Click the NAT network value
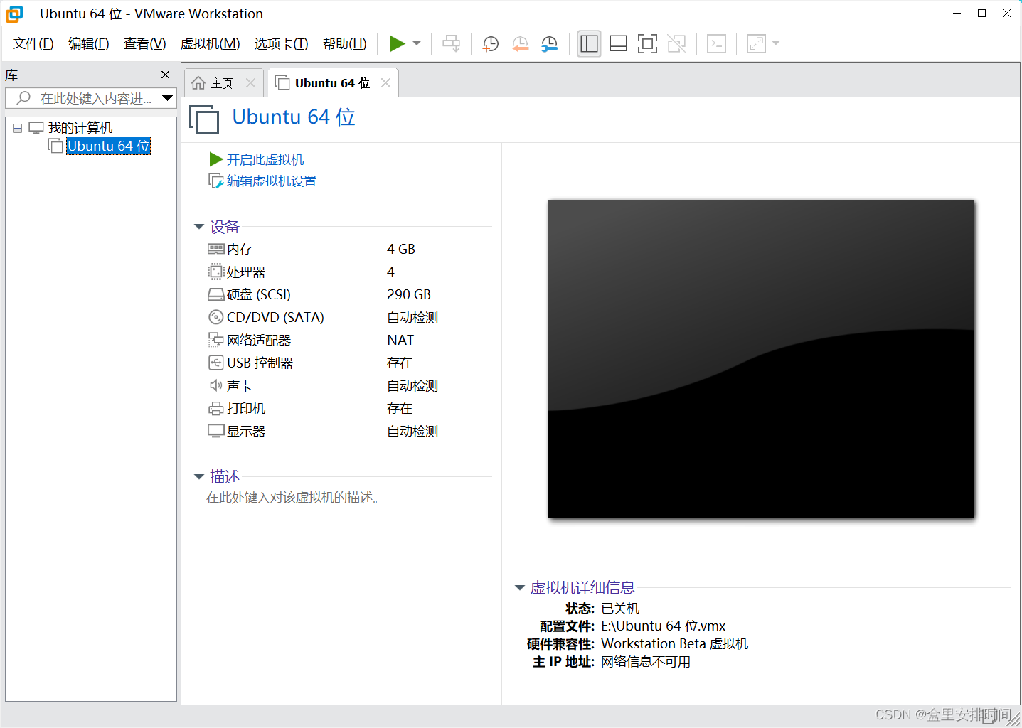Image resolution: width=1022 pixels, height=728 pixels. 400,340
